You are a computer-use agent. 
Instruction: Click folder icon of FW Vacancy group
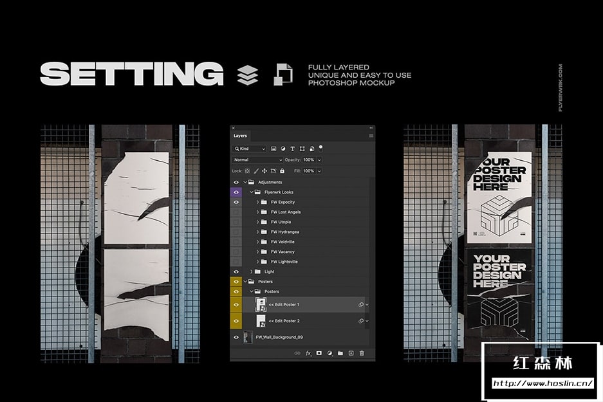pyautogui.click(x=264, y=251)
